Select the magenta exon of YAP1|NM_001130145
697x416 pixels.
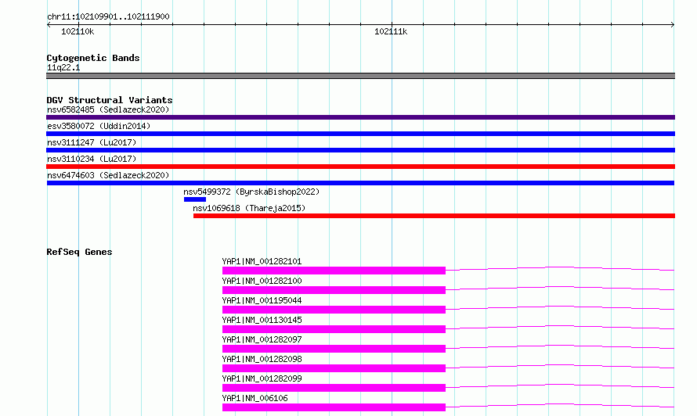click(334, 329)
